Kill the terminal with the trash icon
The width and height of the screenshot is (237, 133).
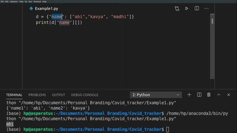coord(209,95)
